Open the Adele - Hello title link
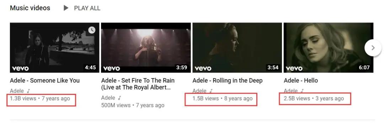Viewport: 384px width, 129px height. pos(301,81)
